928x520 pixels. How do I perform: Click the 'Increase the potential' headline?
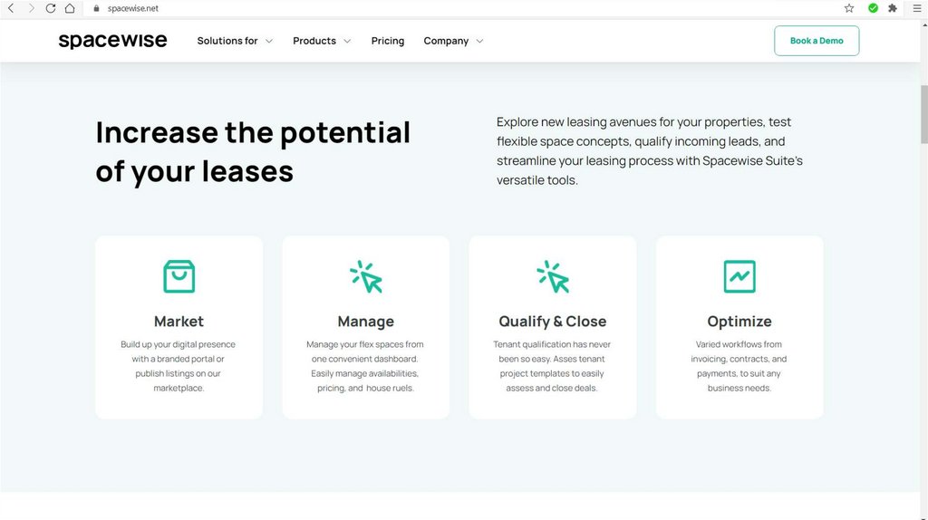point(253,151)
